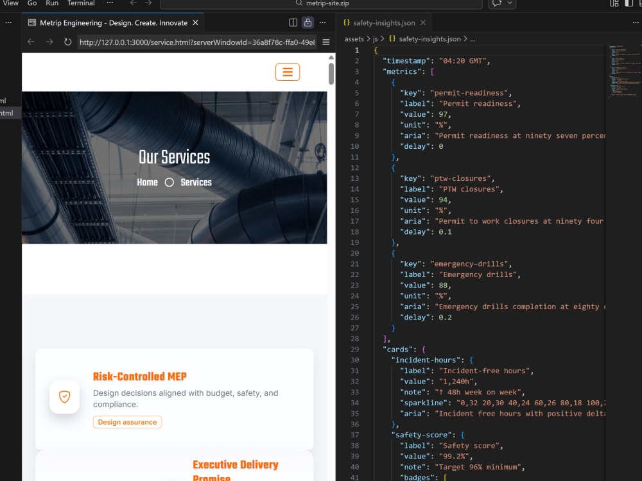
Task: Click the delay value 0.2 on line 26
Action: tap(445, 317)
